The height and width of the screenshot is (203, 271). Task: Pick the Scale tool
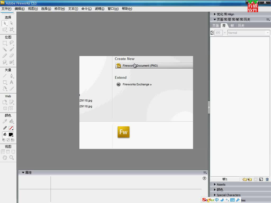[5, 30]
